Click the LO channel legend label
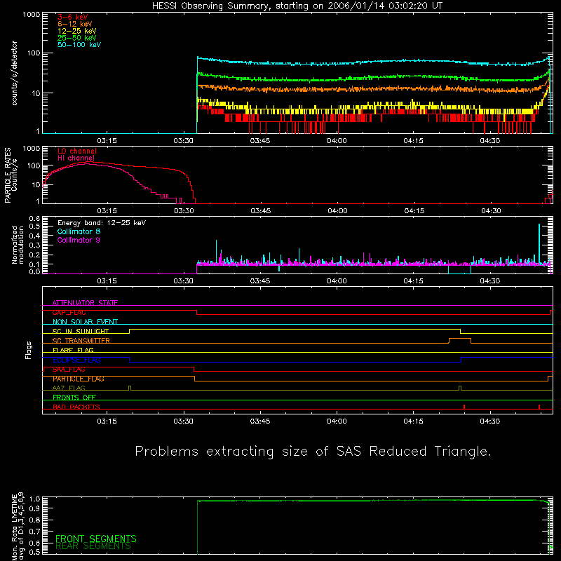The height and width of the screenshot is (561, 561). pyautogui.click(x=77, y=151)
